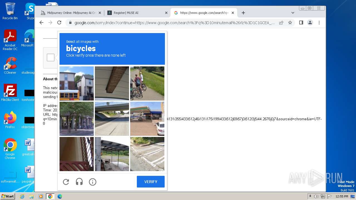The width and height of the screenshot is (356, 200).
Task: Open Recycle Bin desktop icon
Action: pyautogui.click(x=10, y=11)
